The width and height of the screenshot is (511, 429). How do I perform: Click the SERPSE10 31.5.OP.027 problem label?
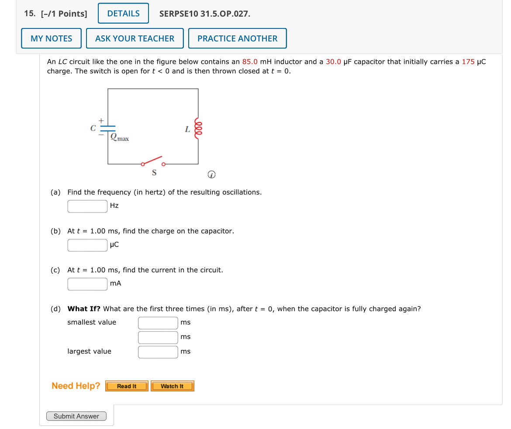tap(204, 14)
